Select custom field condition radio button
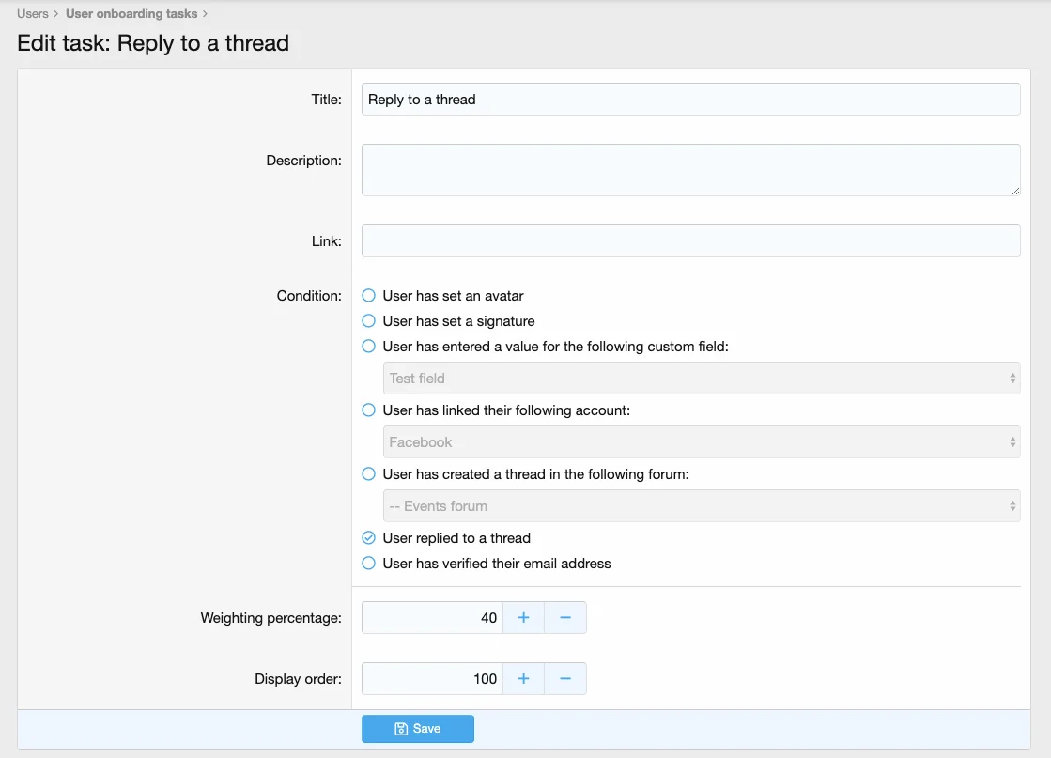 click(369, 347)
